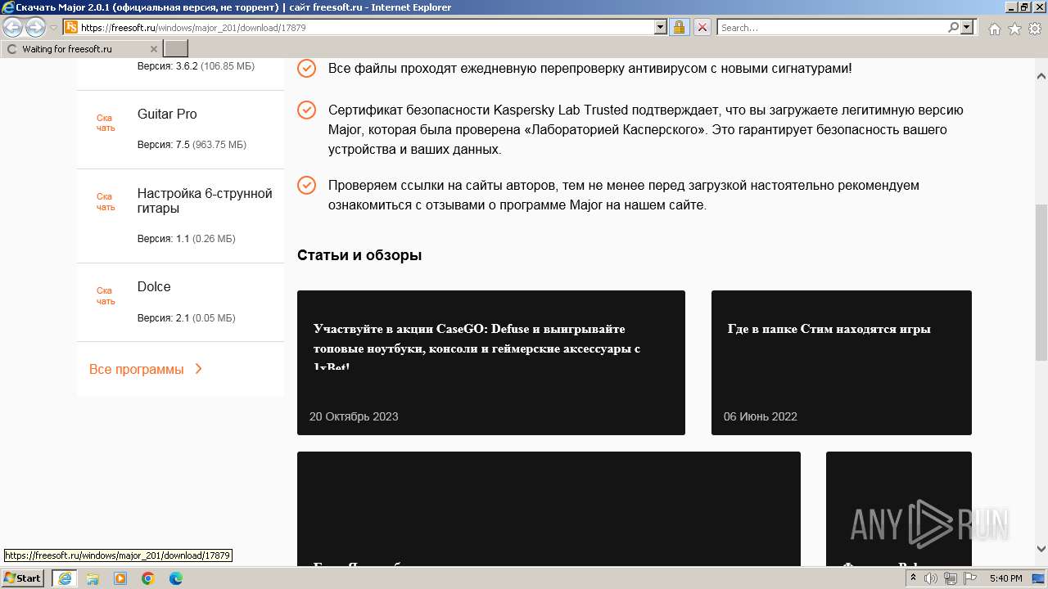Click 'Скачать' next to Настройка 6-струнной гитары

[x=106, y=202]
